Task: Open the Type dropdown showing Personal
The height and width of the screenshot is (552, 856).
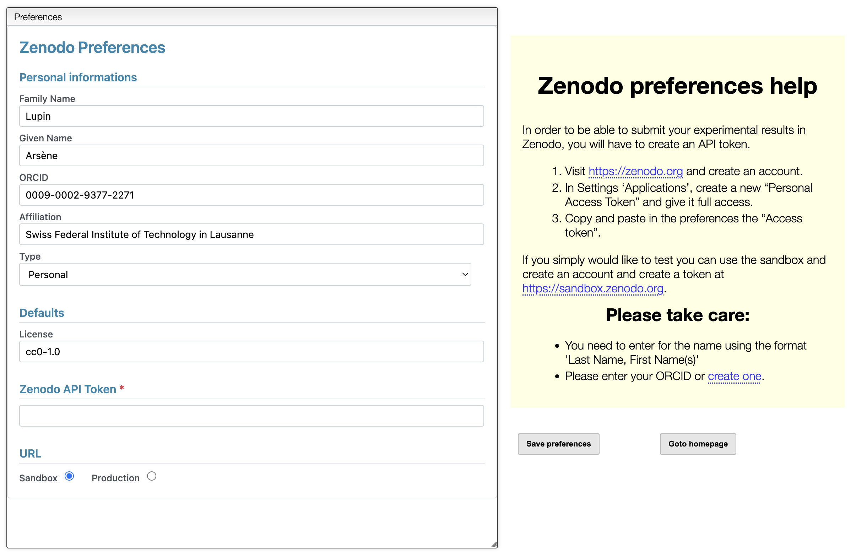Action: tap(245, 275)
